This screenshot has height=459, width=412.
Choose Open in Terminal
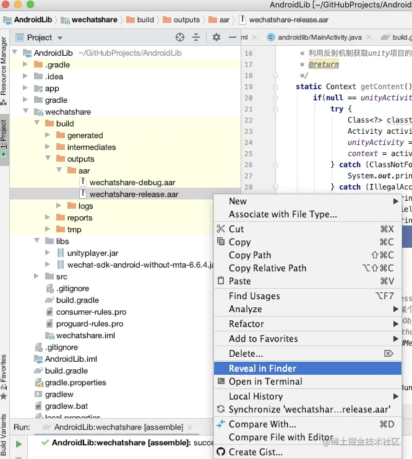click(307, 382)
